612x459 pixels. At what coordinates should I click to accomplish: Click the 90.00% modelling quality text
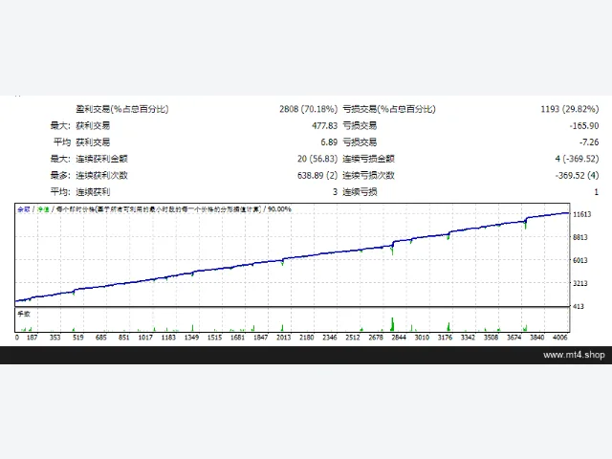[279, 209]
